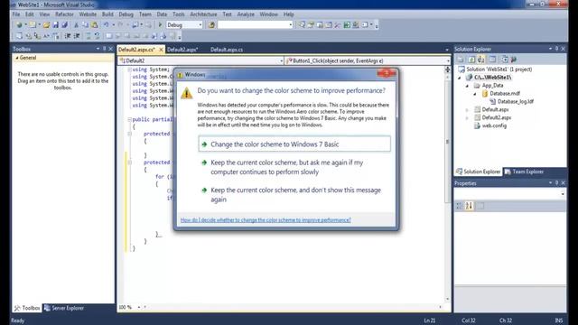
Task: Collapse the WebSite1 project node
Action: [x=460, y=78]
